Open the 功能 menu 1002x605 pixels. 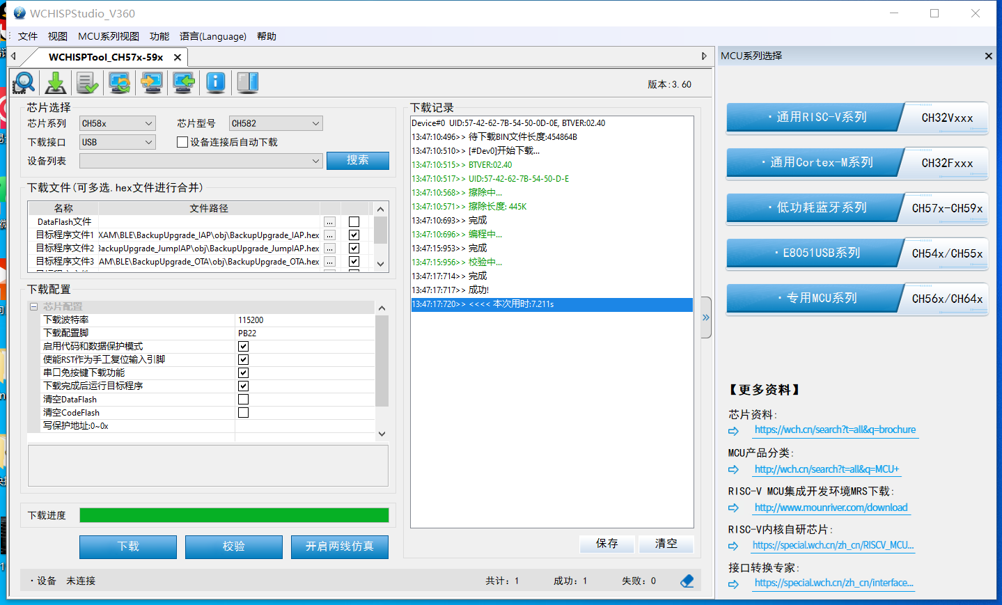[x=159, y=36]
